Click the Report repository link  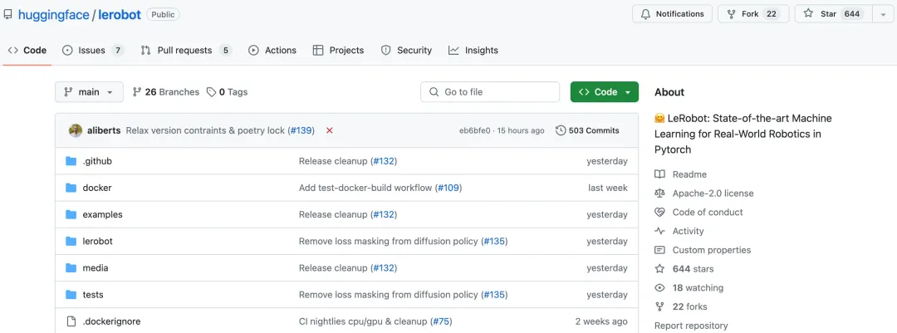[691, 326]
